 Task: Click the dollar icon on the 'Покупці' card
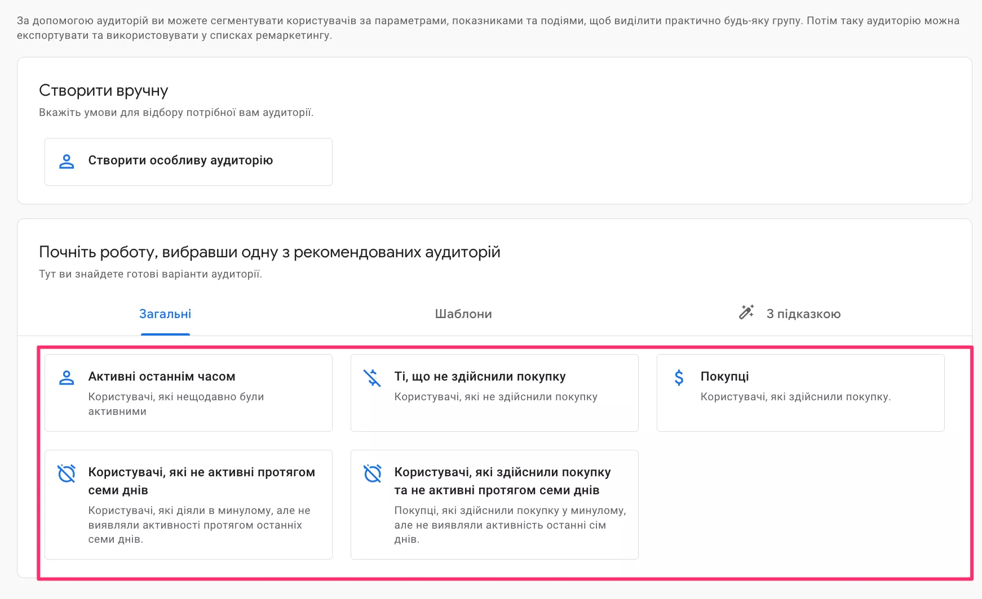(679, 376)
